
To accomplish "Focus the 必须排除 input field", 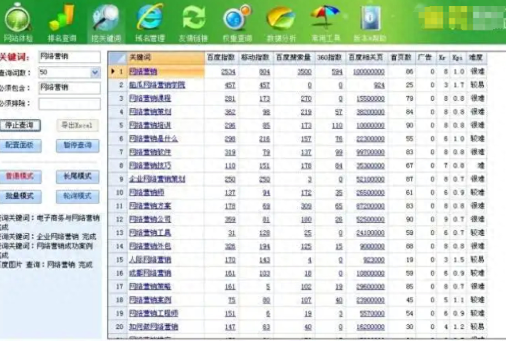I will [69, 104].
